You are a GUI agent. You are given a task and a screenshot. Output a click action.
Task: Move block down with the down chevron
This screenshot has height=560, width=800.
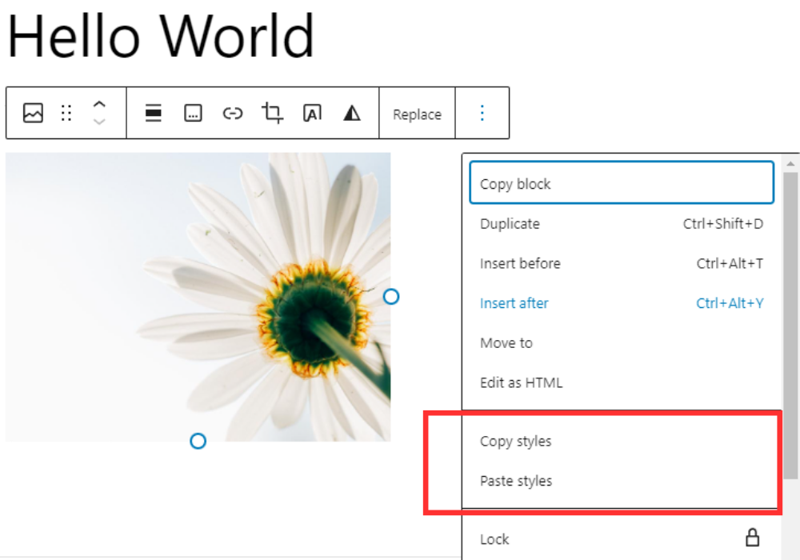point(99,122)
